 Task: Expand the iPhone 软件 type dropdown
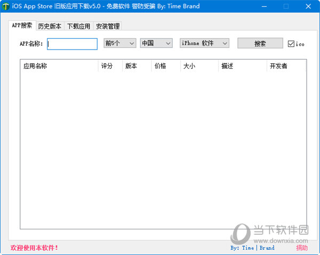[204, 43]
